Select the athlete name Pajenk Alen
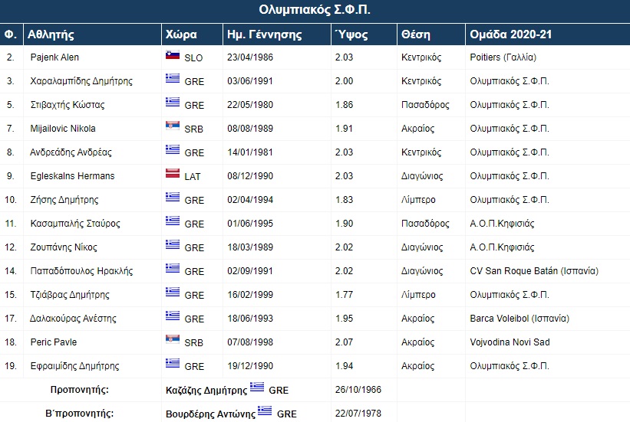 (x=54, y=57)
